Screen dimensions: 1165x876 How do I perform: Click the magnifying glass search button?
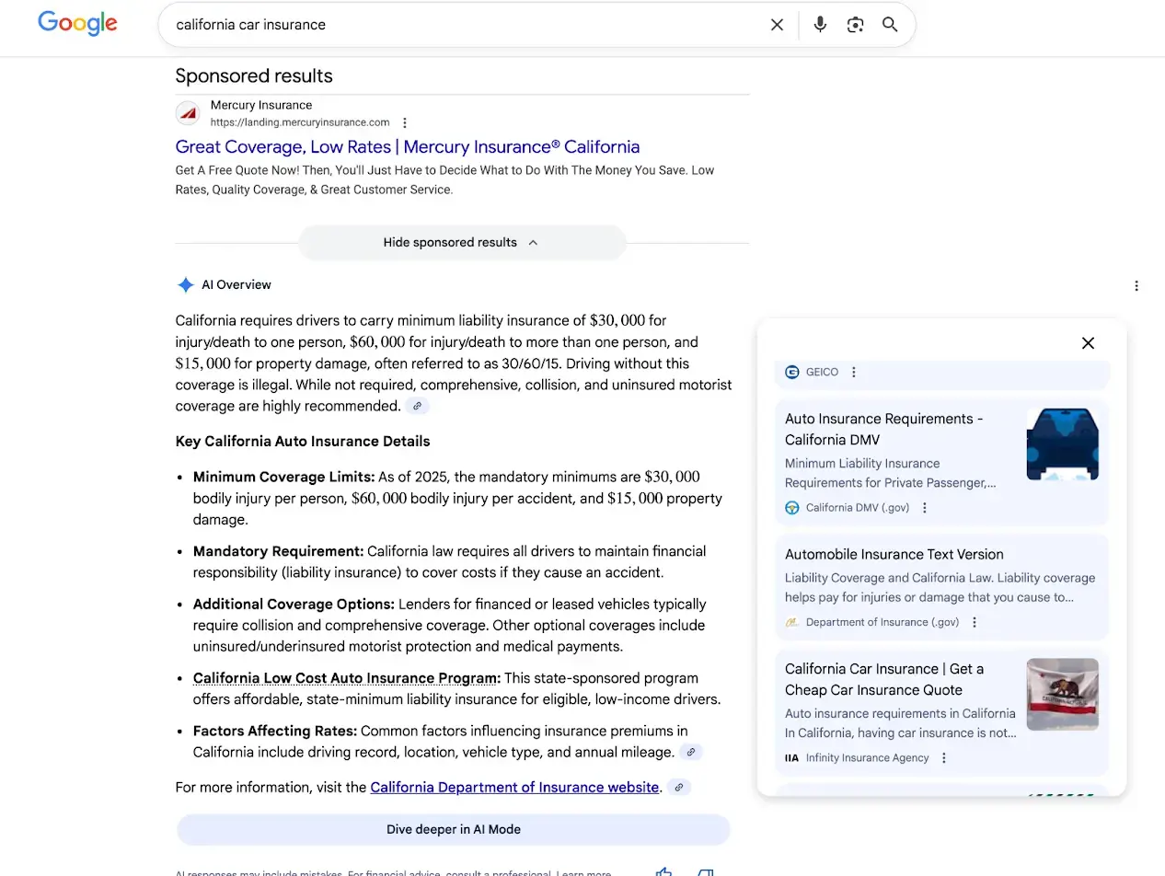pos(890,25)
